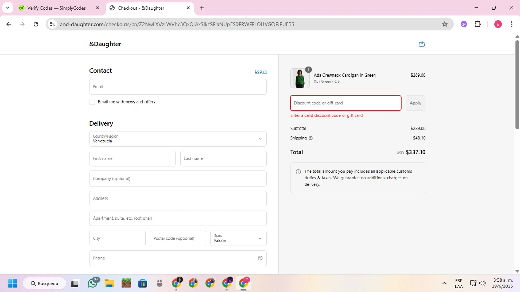Viewport: 520px width, 292px height.
Task: Open the shopping bag cart icon
Action: pyautogui.click(x=422, y=44)
